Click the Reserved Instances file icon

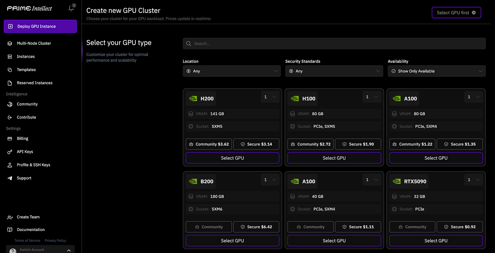[10, 83]
